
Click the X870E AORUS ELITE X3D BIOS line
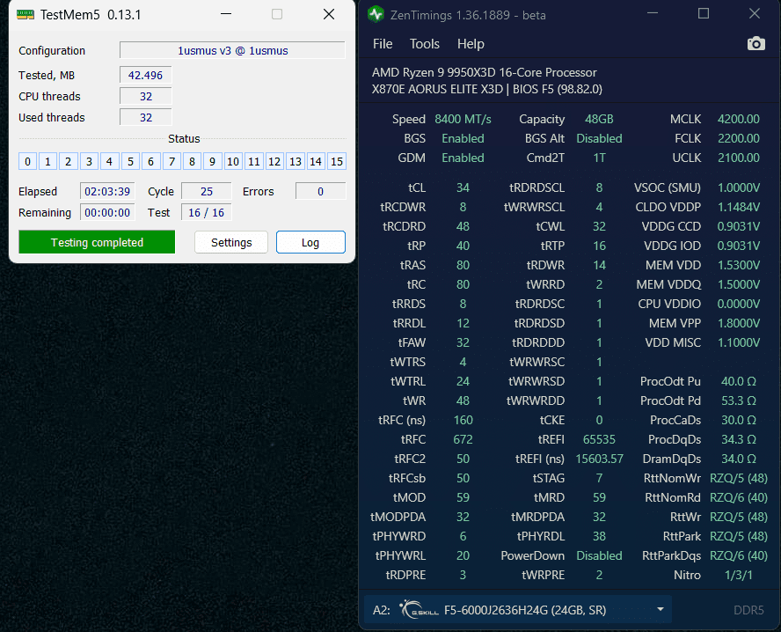(486, 89)
